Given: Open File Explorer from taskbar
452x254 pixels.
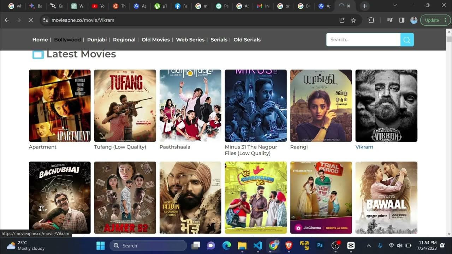Looking at the screenshot, I should [242, 246].
